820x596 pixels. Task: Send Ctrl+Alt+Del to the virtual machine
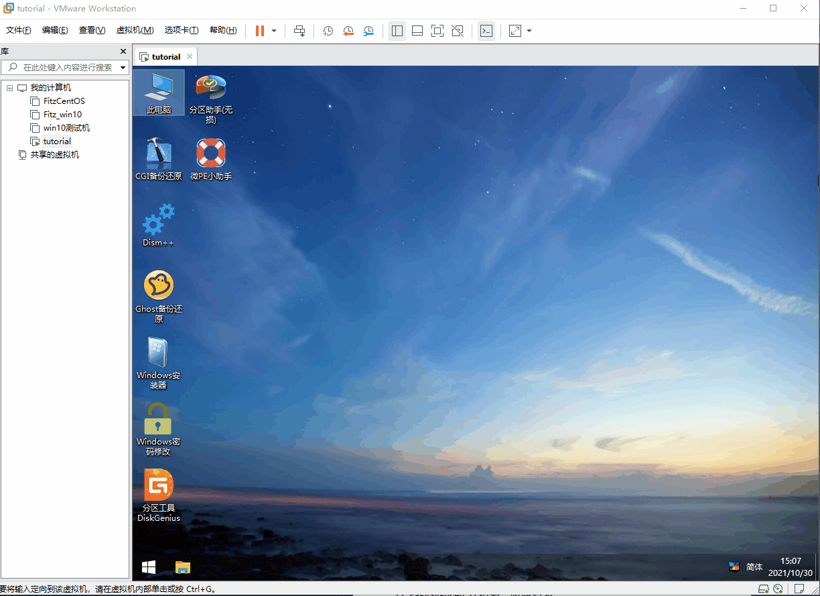click(299, 31)
